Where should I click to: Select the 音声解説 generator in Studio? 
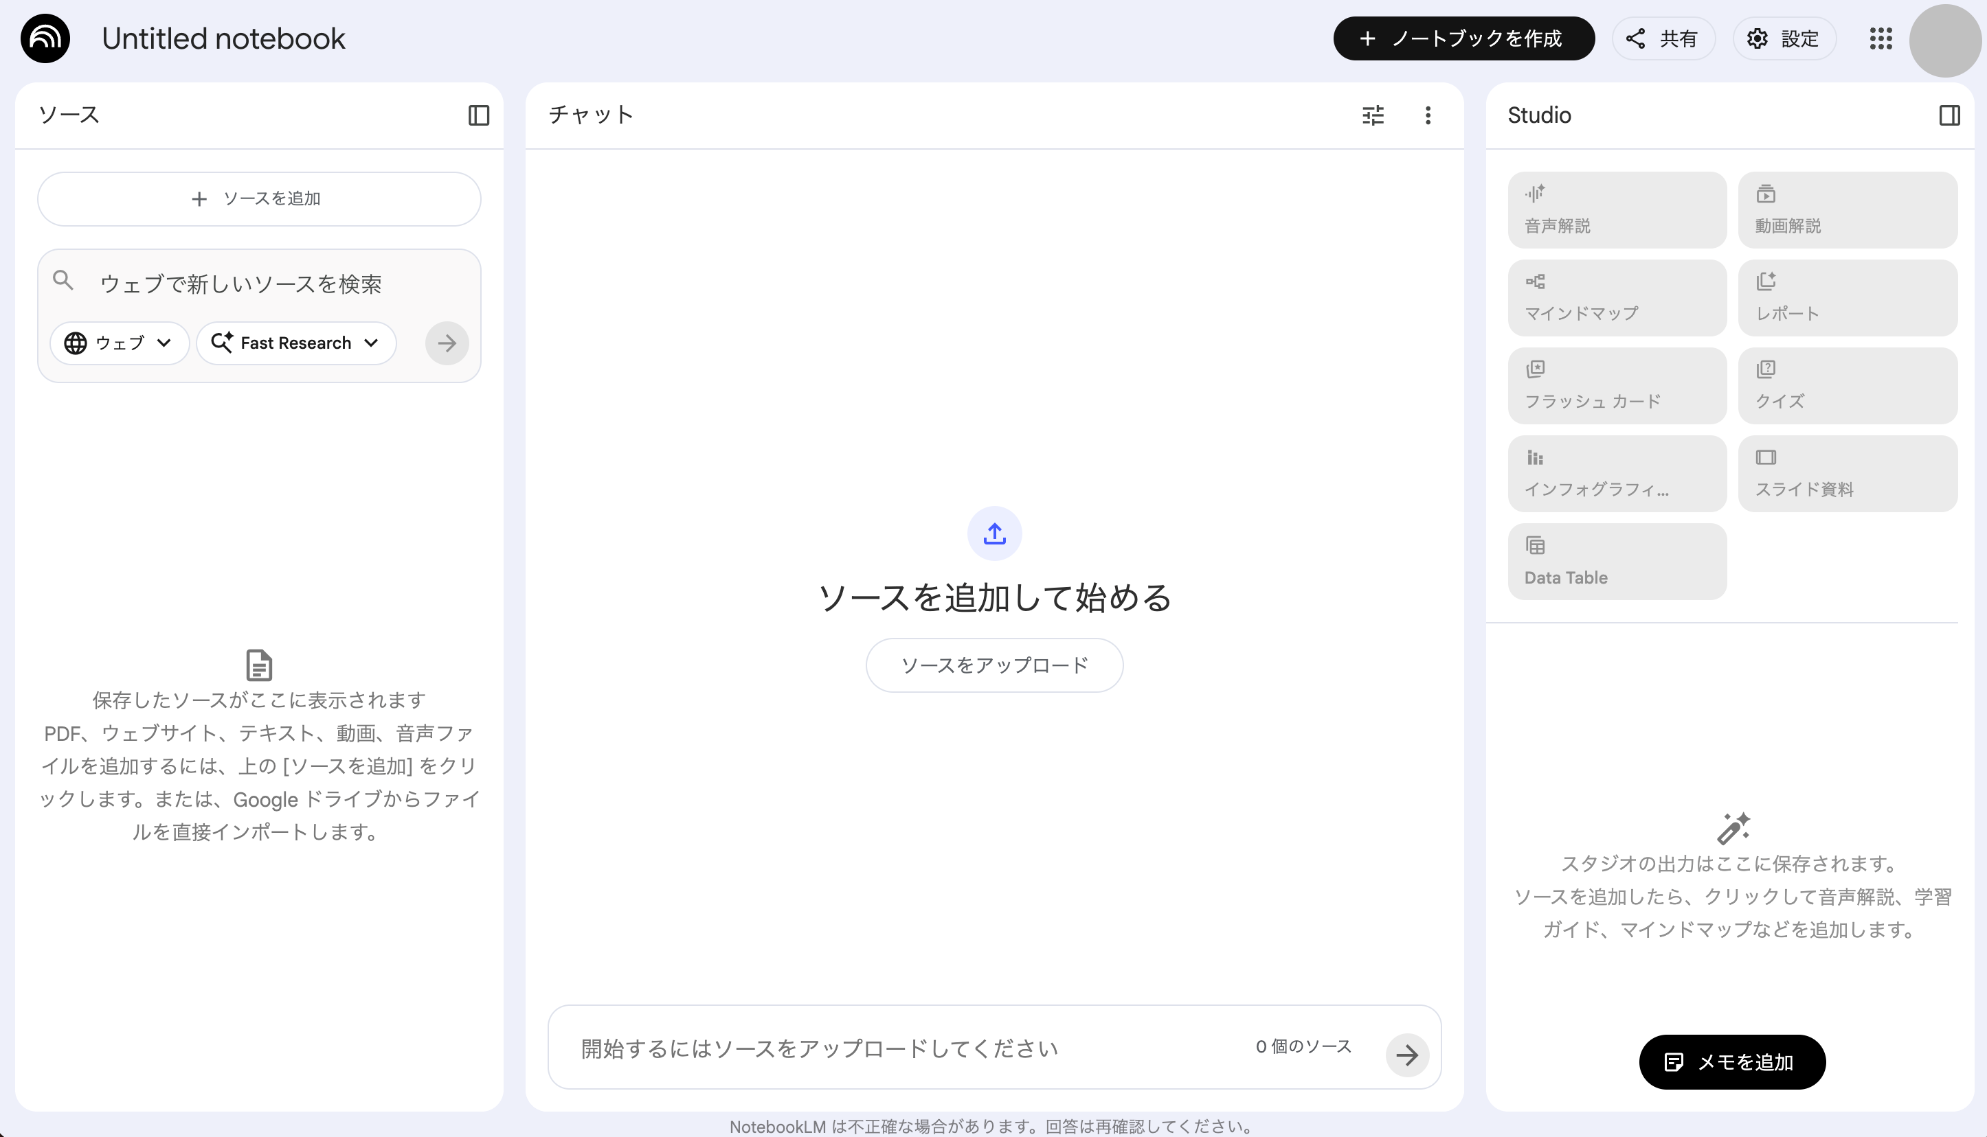point(1616,209)
